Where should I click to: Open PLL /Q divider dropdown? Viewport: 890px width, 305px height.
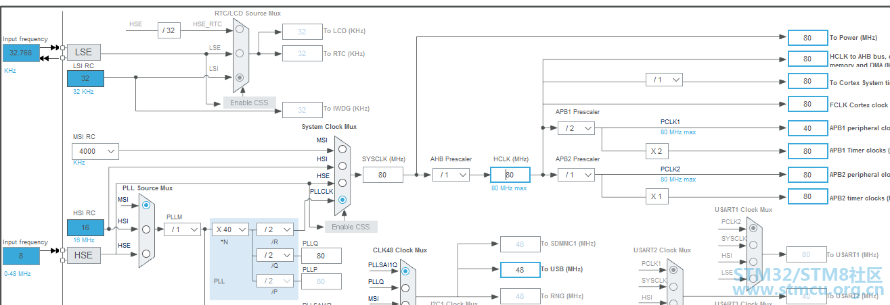point(275,255)
